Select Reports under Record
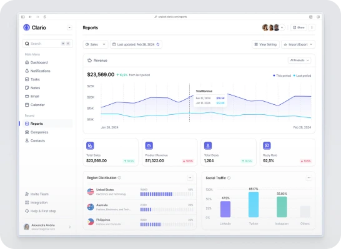 click(47, 124)
